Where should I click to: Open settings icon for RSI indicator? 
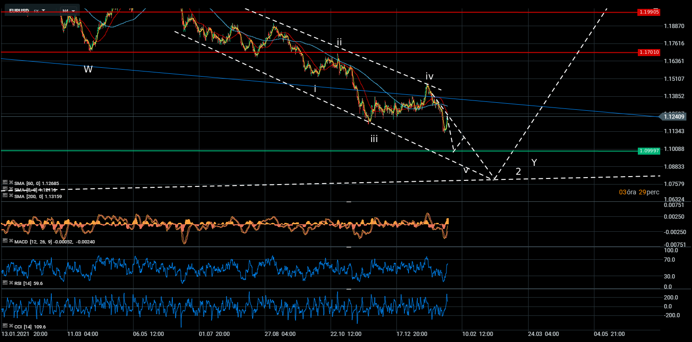[5, 283]
